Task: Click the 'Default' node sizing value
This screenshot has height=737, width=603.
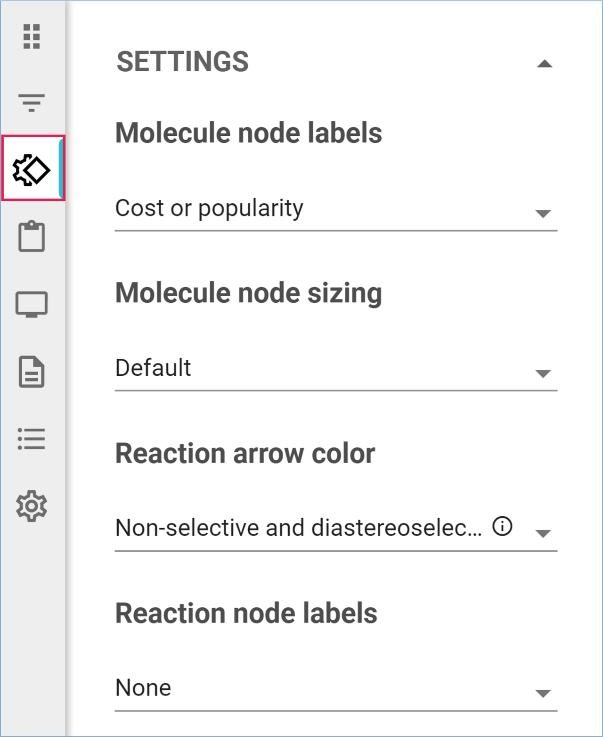Action: pyautogui.click(x=153, y=368)
